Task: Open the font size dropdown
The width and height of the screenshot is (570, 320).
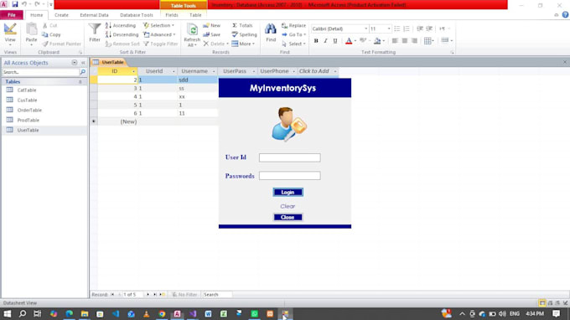Action: pos(389,28)
